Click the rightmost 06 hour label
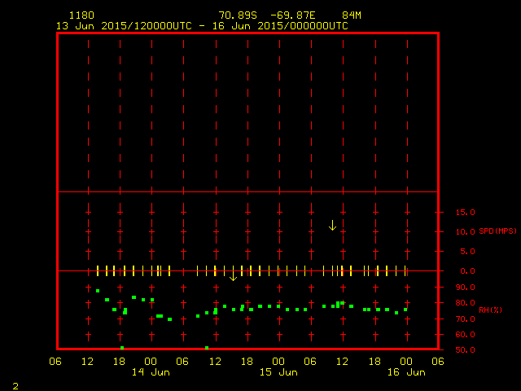Viewport: 521px width, 391px height. (437, 362)
